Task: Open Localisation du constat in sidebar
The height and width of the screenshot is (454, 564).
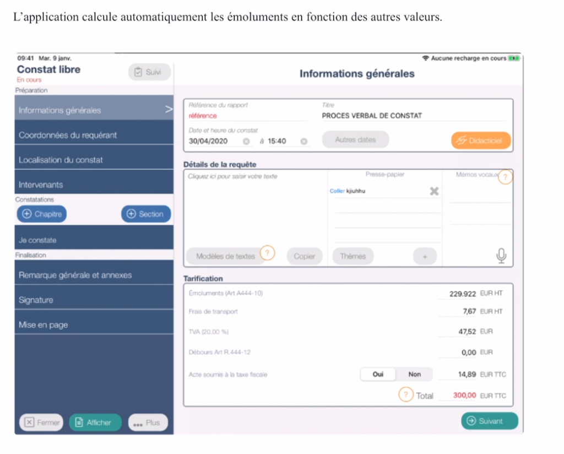Action: (x=94, y=160)
